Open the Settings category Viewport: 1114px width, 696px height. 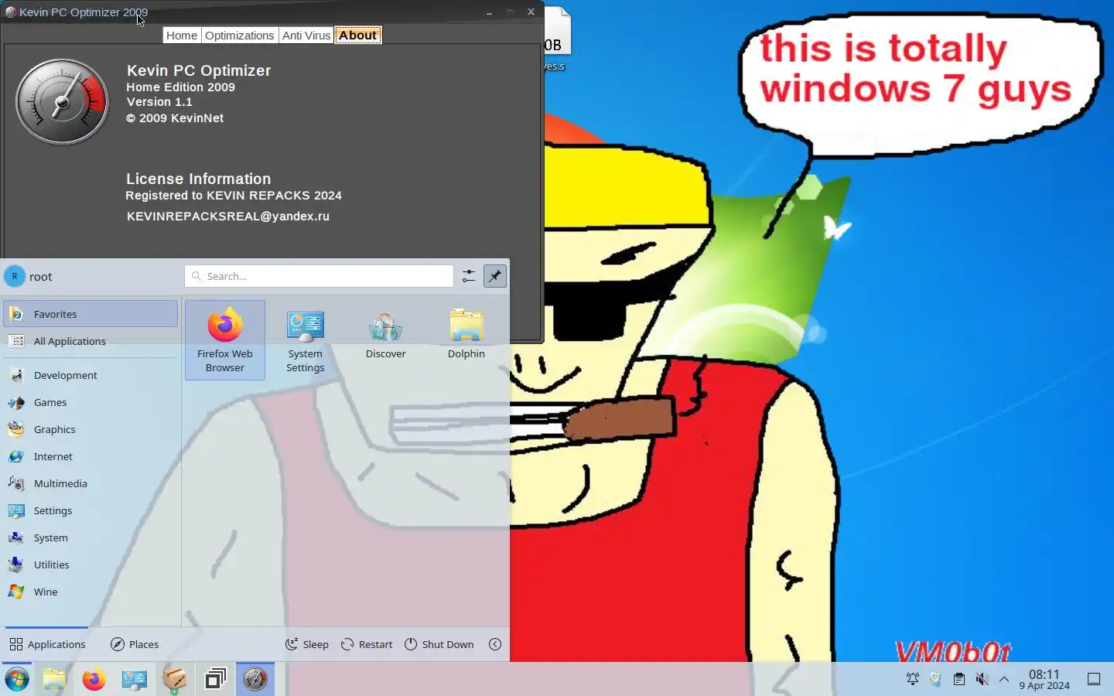point(91,510)
